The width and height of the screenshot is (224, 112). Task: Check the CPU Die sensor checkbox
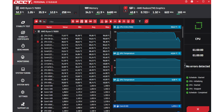(38, 39)
